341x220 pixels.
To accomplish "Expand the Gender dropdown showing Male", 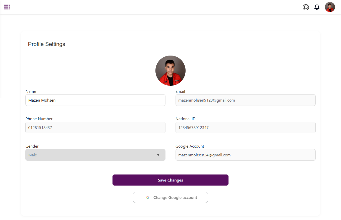I will pyautogui.click(x=95, y=155).
